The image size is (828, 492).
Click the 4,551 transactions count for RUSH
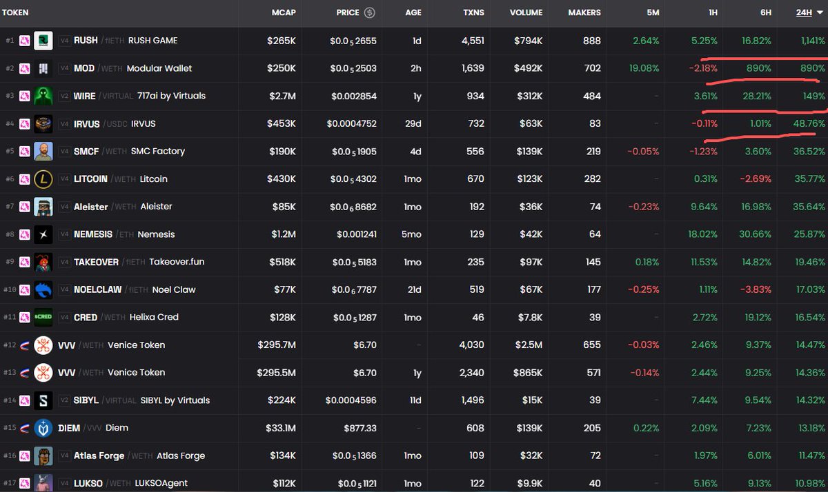point(473,41)
